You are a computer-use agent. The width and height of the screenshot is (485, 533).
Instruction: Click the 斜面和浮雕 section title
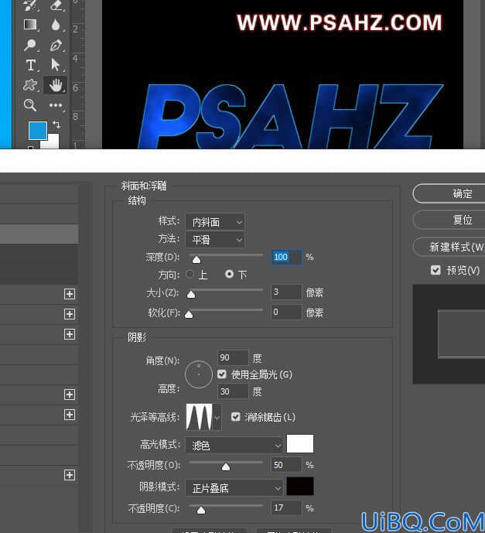144,186
